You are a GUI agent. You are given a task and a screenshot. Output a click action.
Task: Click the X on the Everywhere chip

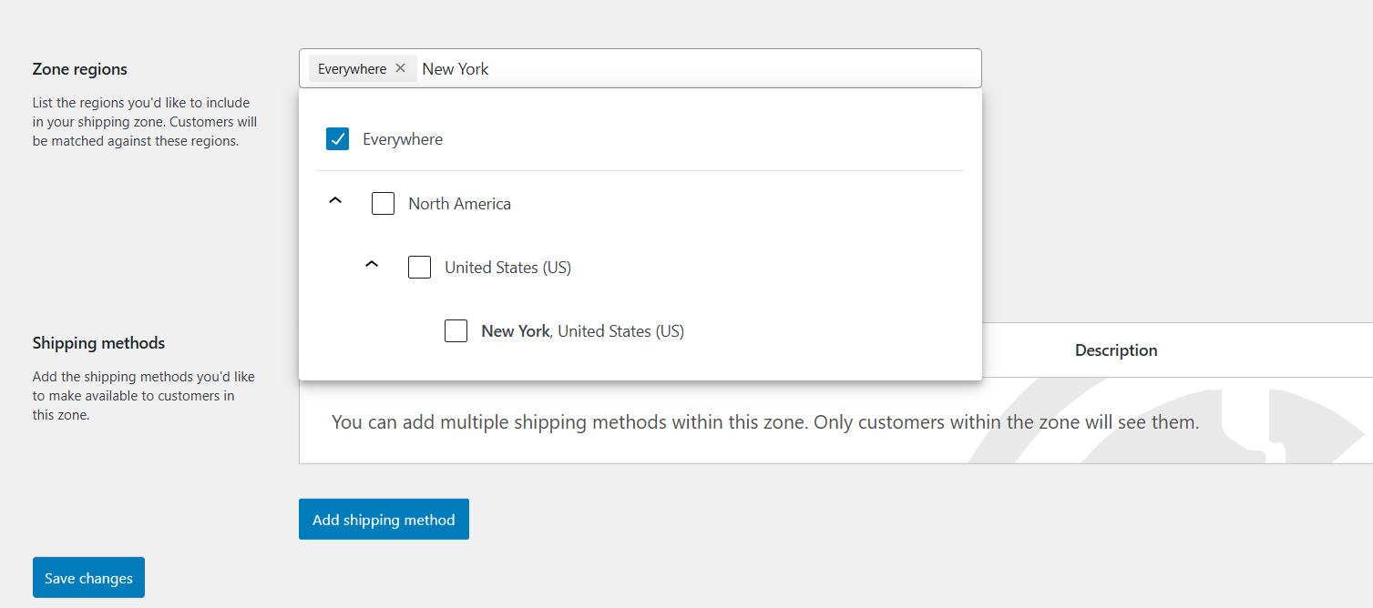coord(401,67)
